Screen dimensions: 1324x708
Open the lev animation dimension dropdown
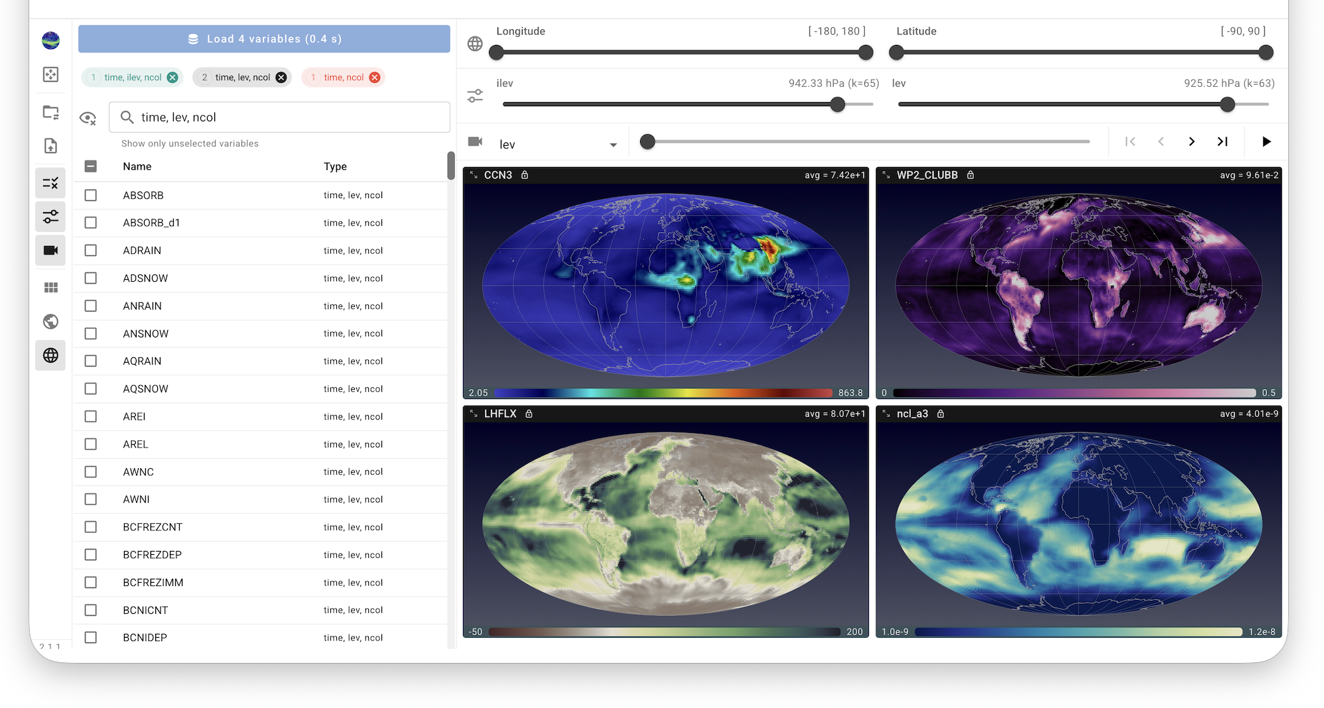click(x=614, y=143)
